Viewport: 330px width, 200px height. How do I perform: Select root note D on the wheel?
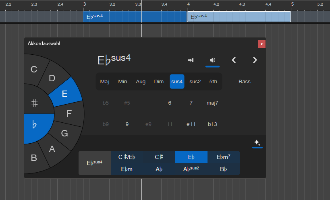[52, 78]
